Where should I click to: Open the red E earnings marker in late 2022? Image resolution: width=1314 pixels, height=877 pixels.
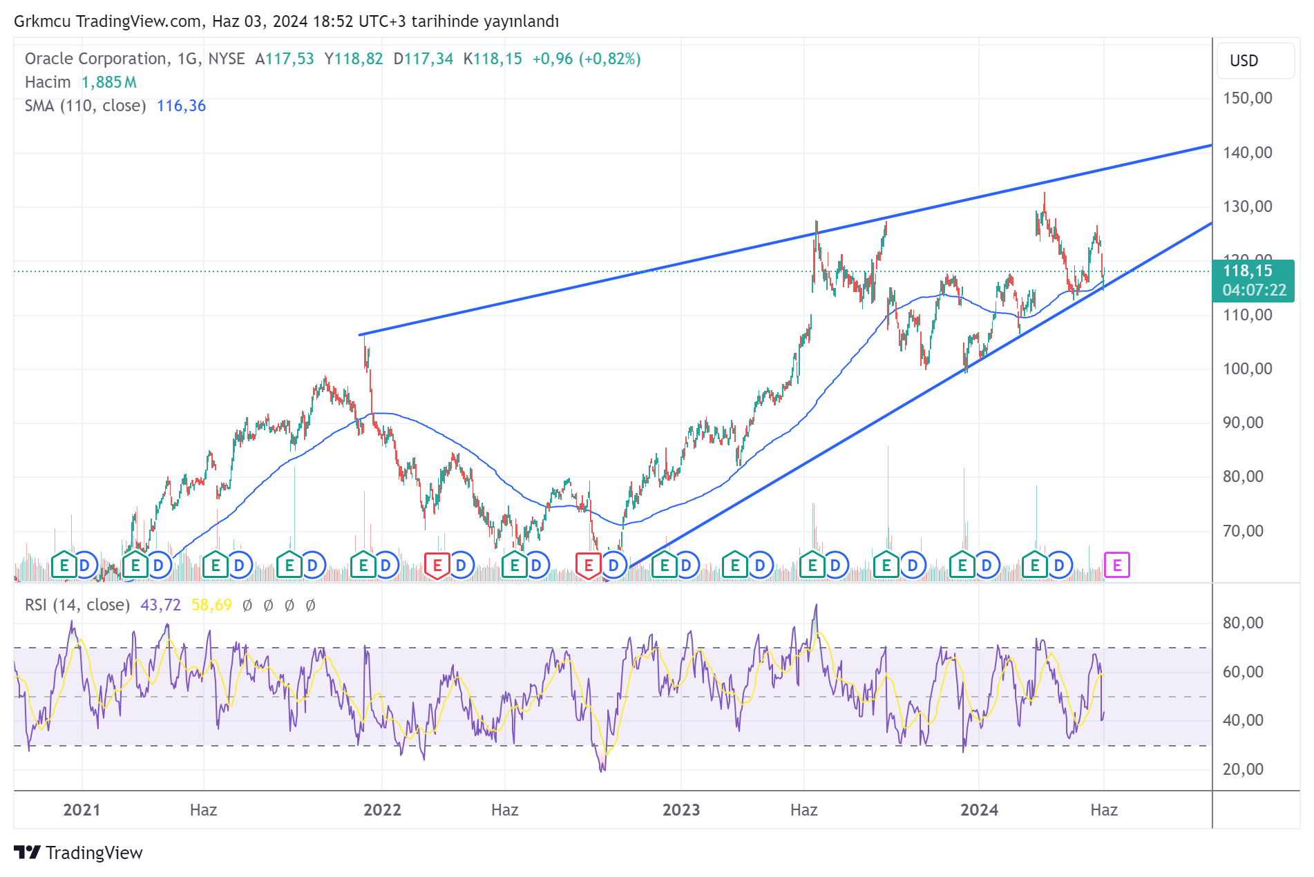[x=588, y=566]
